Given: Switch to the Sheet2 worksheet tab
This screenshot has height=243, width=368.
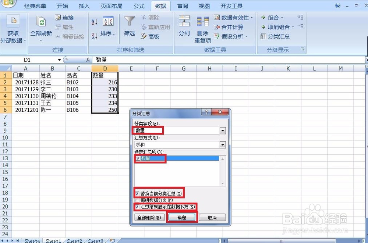Looking at the screenshot, I should (74, 241).
